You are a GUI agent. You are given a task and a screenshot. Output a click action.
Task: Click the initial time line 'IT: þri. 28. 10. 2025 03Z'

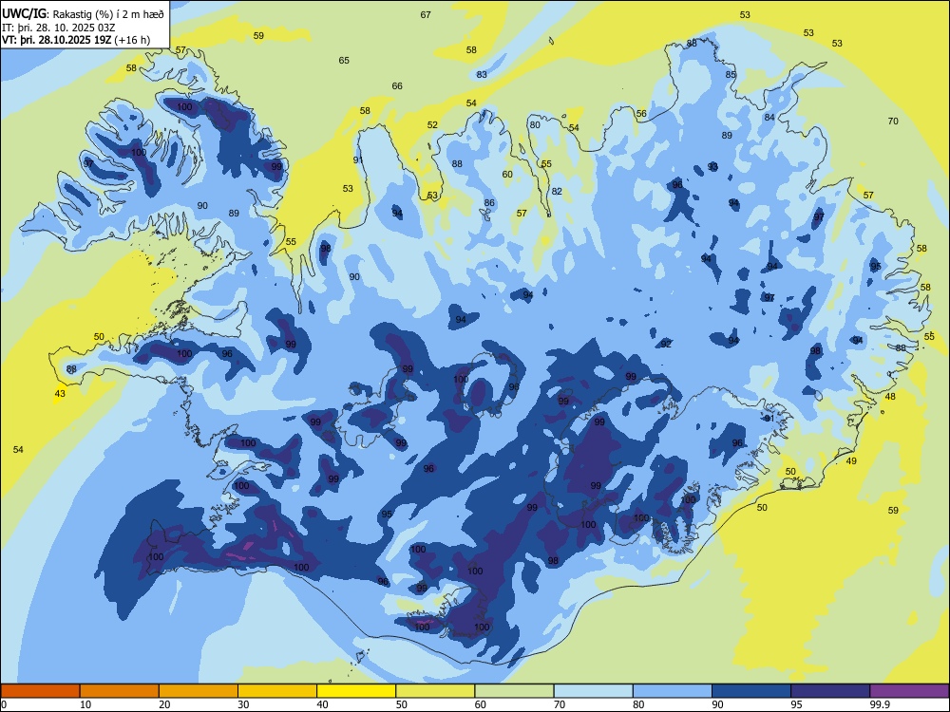[x=58, y=28]
